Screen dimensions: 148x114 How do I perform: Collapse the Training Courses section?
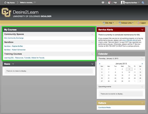tap(92, 54)
